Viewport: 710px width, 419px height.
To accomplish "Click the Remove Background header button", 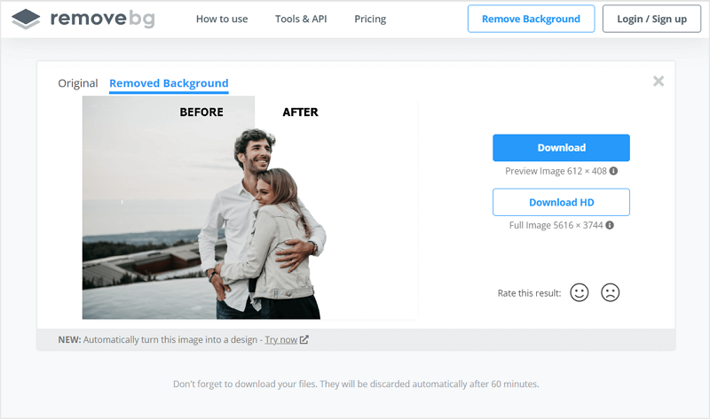I will [531, 19].
